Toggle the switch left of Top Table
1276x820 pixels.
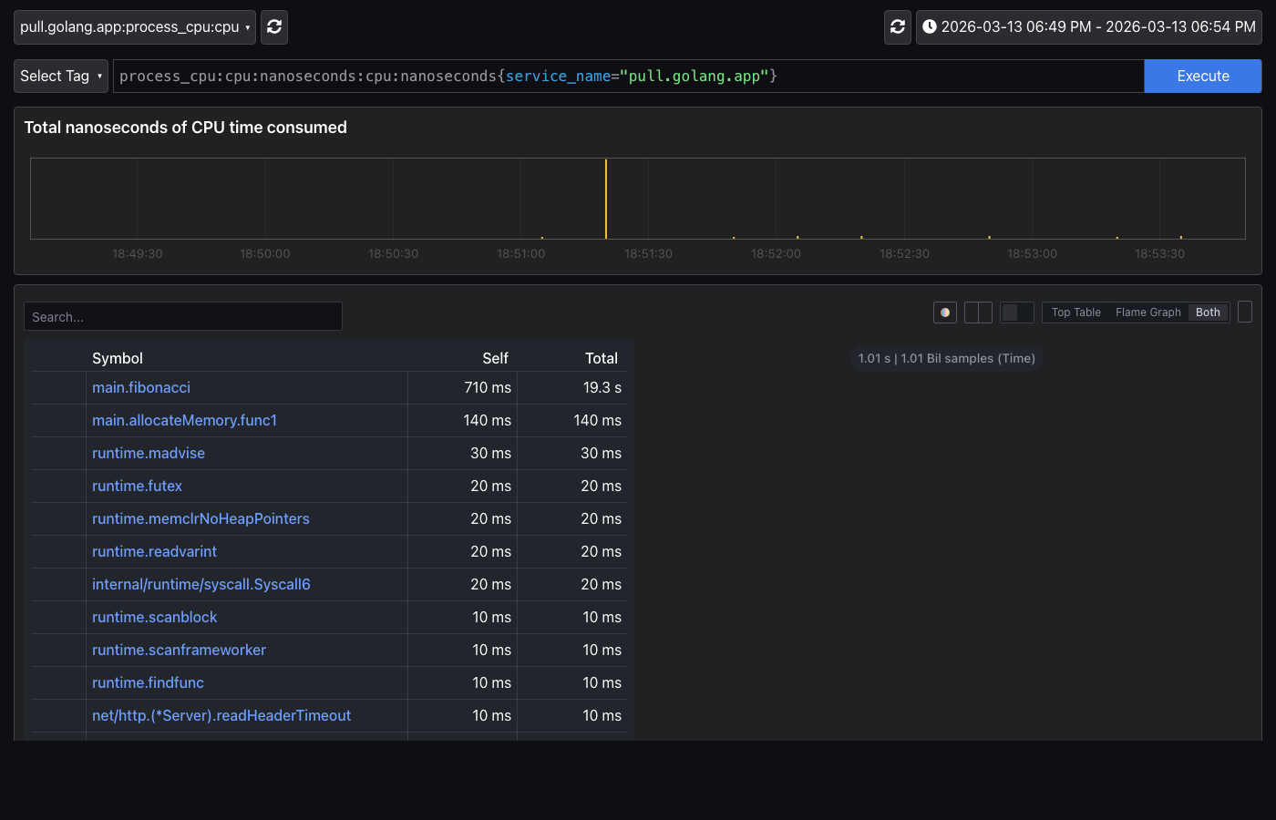pyautogui.click(x=1016, y=313)
